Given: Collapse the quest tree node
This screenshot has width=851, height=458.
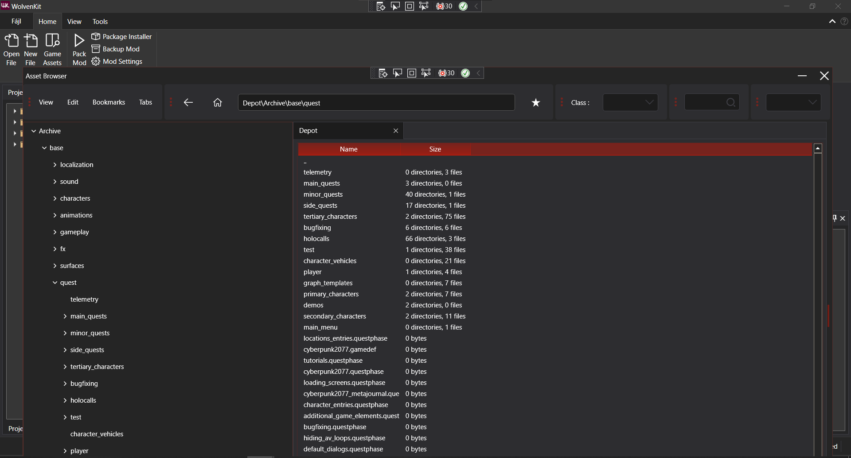Looking at the screenshot, I should (55, 283).
